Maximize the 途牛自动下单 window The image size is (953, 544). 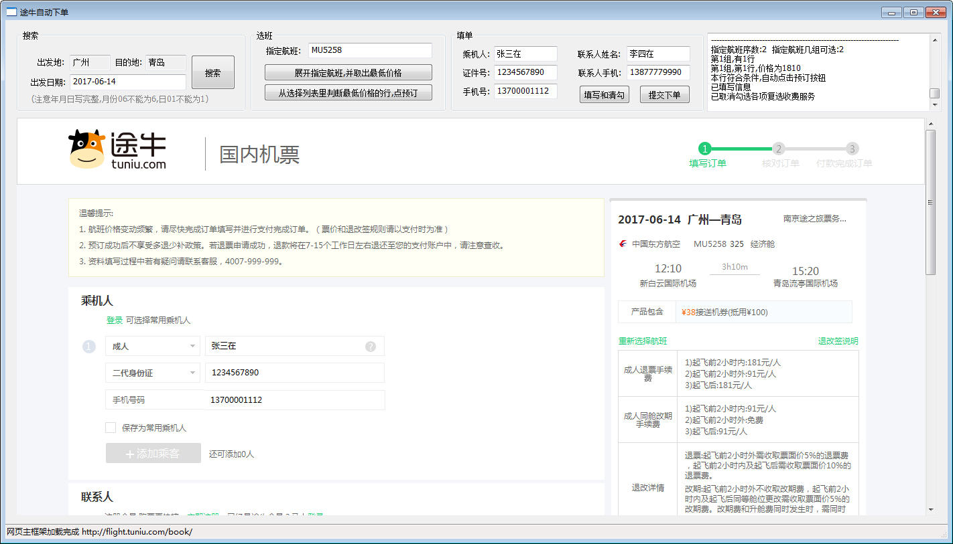pos(913,12)
